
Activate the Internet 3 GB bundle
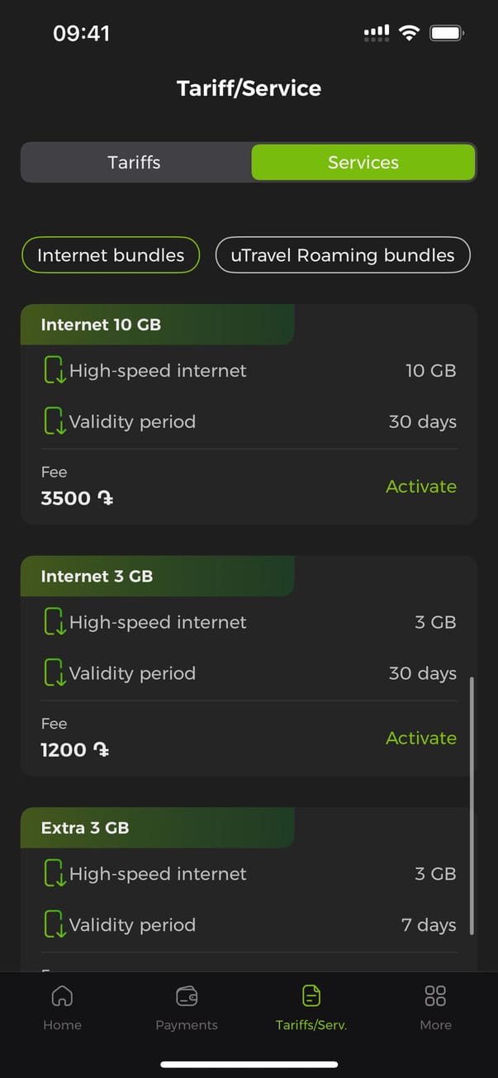coord(420,738)
